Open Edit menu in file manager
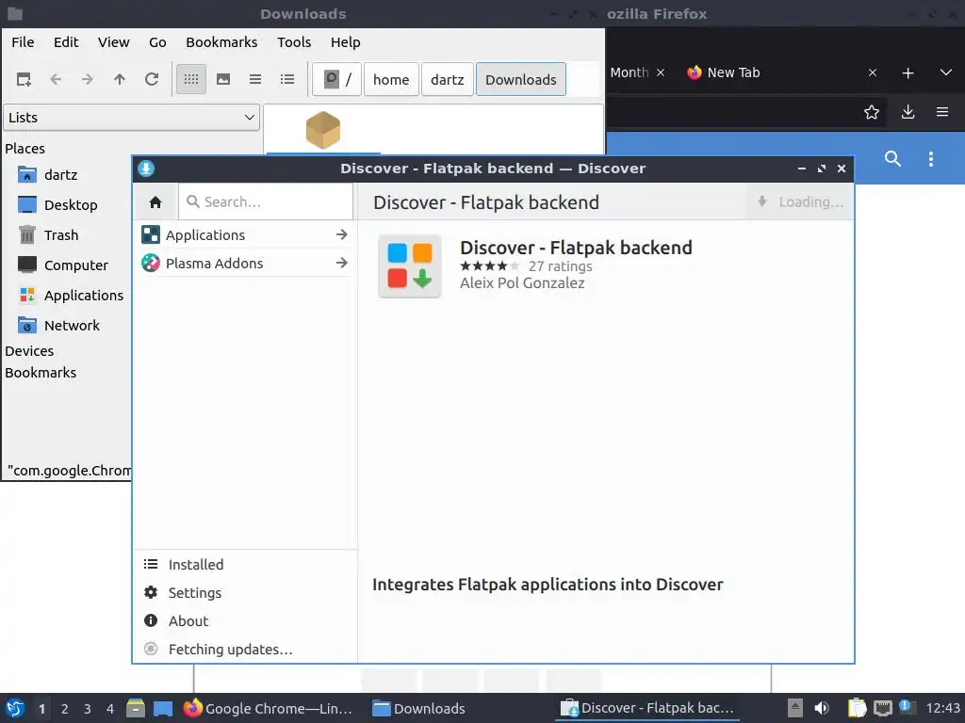Image resolution: width=965 pixels, height=723 pixels. 66,42
